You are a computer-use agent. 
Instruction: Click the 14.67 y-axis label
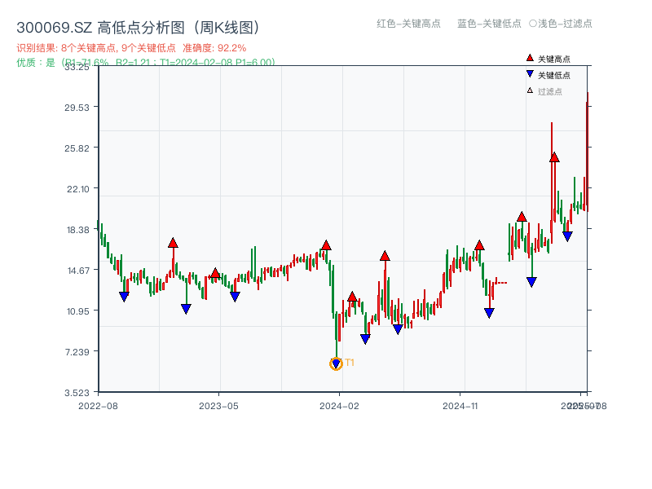pyautogui.click(x=78, y=271)
